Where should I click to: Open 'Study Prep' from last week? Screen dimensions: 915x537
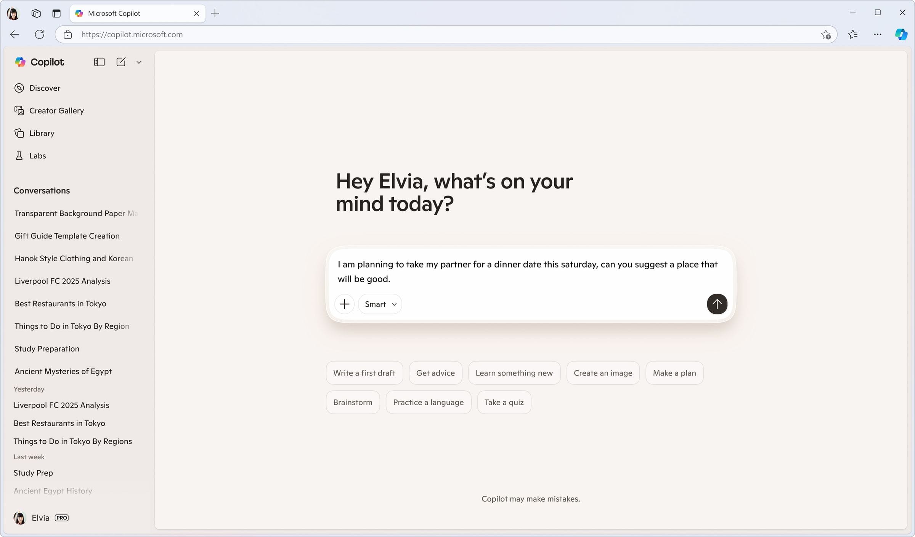coord(33,473)
